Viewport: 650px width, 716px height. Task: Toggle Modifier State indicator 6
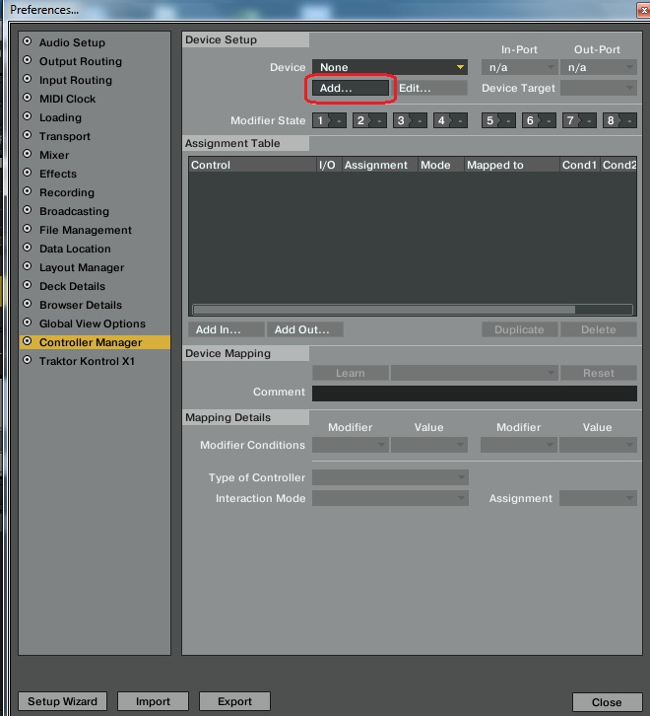[539, 120]
